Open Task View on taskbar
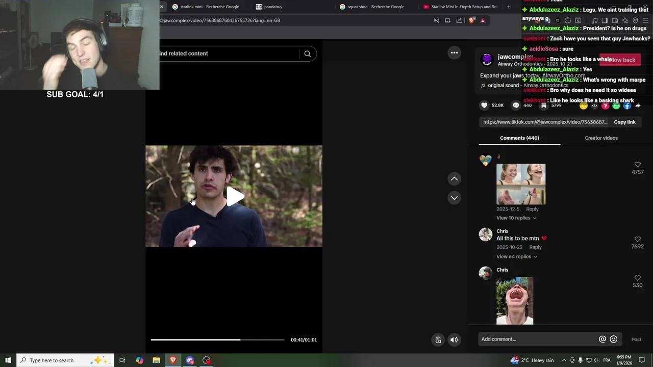The height and width of the screenshot is (367, 653). click(x=122, y=360)
